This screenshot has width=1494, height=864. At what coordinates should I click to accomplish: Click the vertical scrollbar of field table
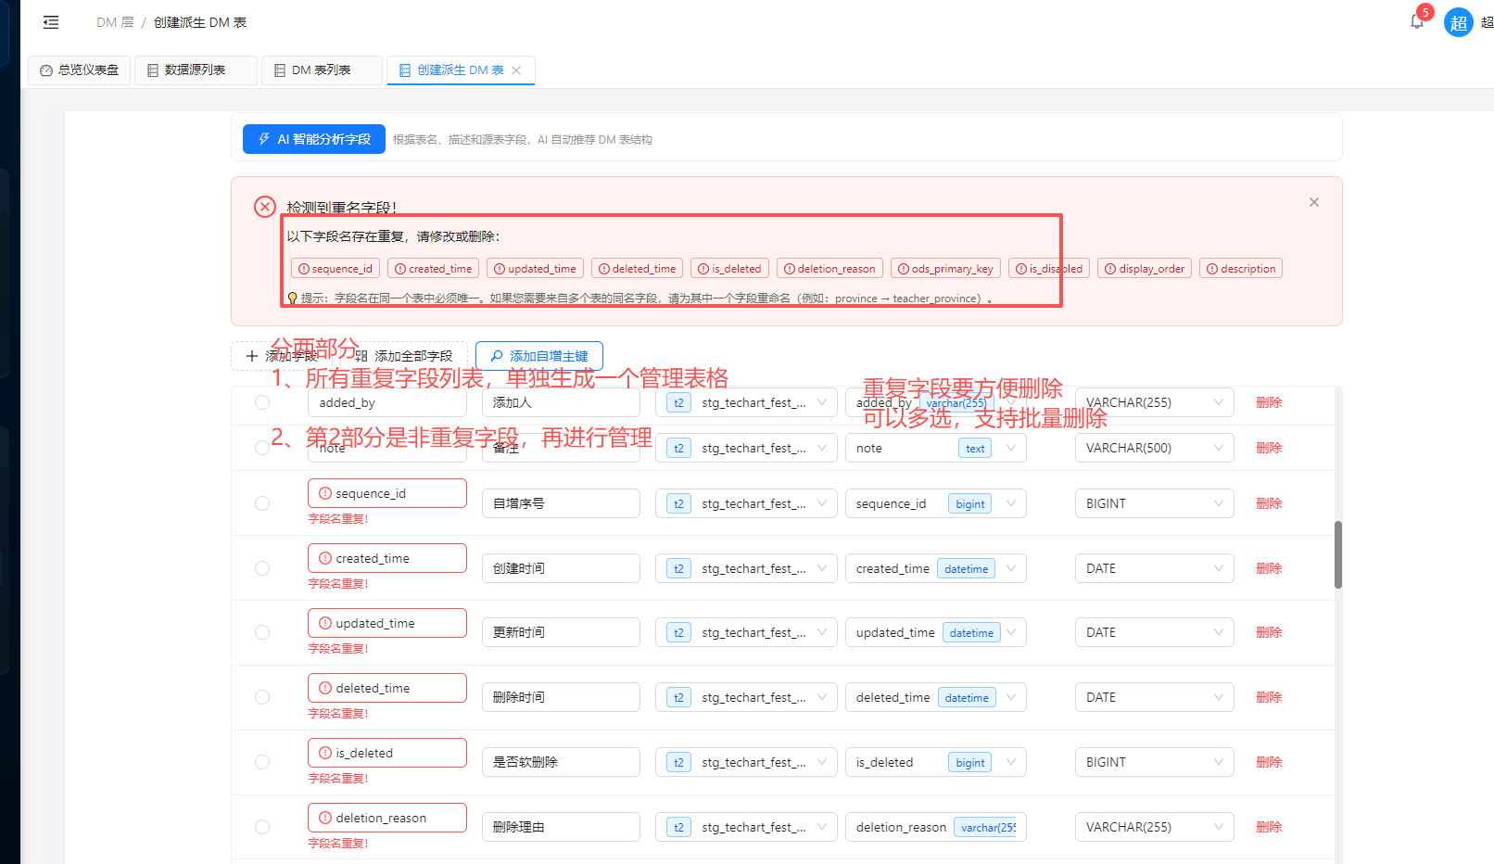(x=1337, y=554)
